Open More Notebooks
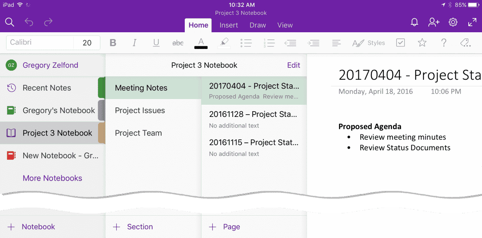 (52, 178)
